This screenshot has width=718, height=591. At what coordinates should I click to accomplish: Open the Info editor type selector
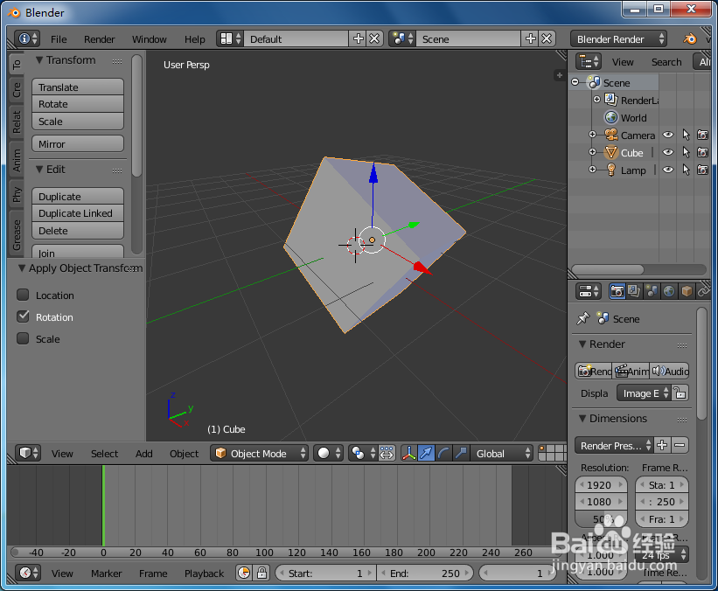tap(27, 39)
